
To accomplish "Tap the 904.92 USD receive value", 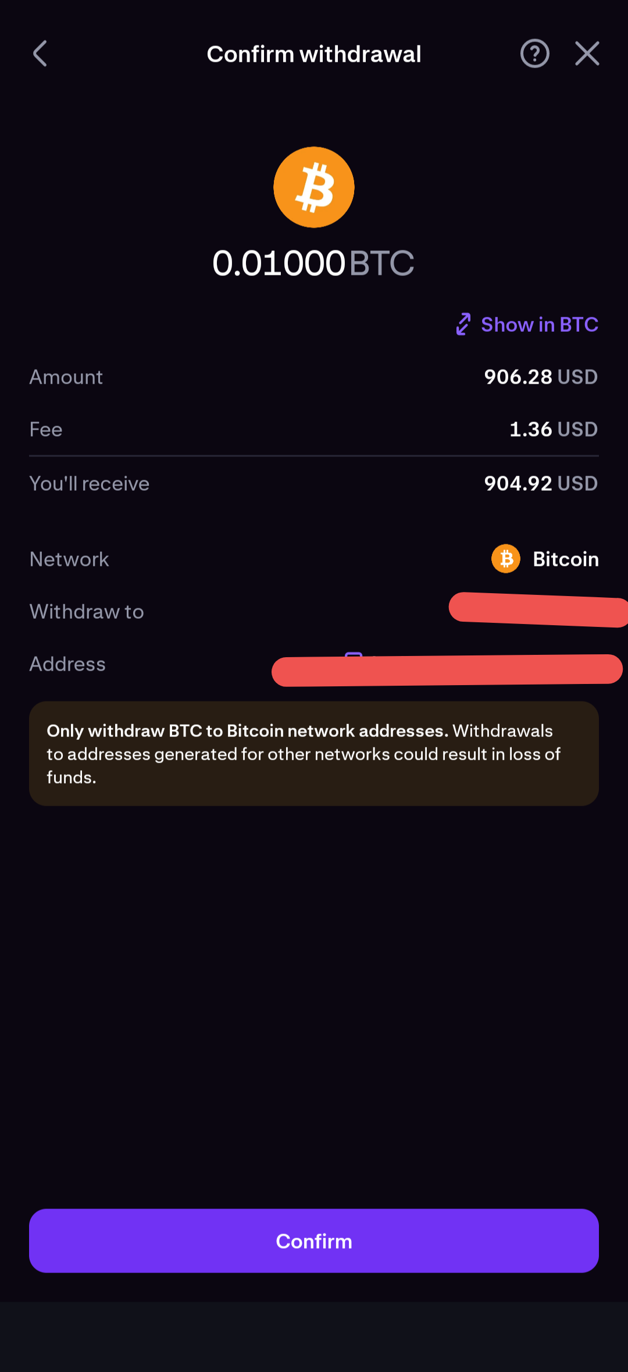I will pyautogui.click(x=541, y=484).
